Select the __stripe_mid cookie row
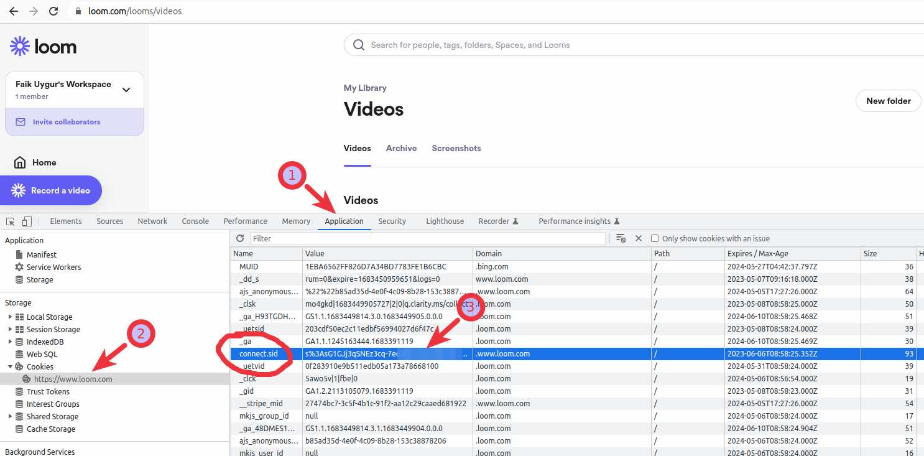Screen dimensions: 924x456 point(577,404)
